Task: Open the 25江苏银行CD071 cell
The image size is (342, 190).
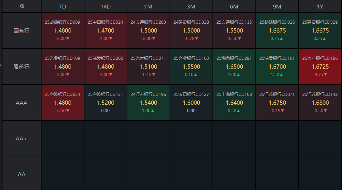Action: point(277,103)
